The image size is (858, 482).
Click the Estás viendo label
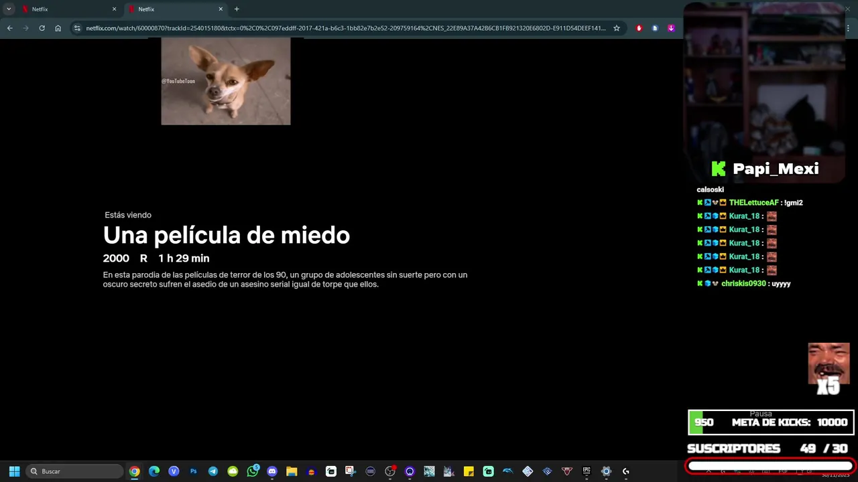pos(128,215)
